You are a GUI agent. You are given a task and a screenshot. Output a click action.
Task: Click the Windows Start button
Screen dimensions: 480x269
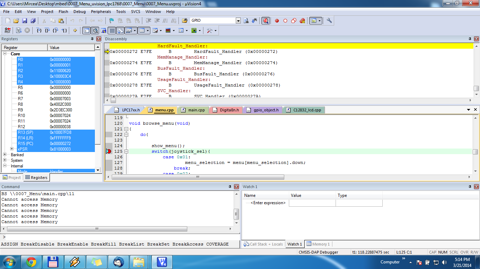click(x=8, y=262)
